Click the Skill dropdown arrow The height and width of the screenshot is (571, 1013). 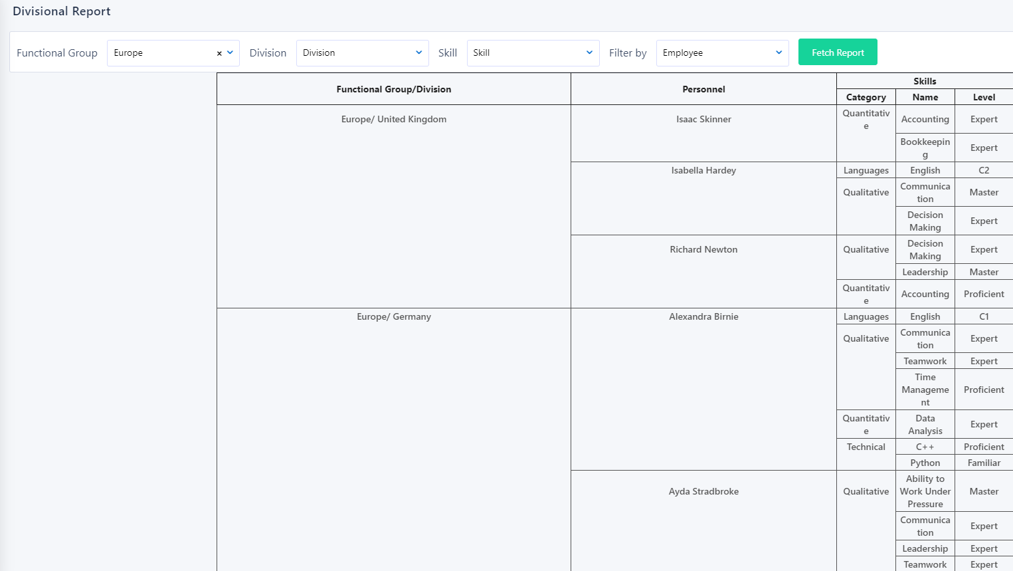589,52
